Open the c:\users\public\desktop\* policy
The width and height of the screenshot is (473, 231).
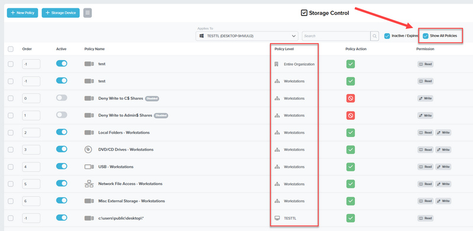[x=121, y=218]
